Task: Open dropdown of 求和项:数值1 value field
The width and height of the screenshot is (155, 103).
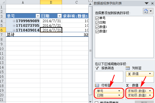Action: (150, 91)
